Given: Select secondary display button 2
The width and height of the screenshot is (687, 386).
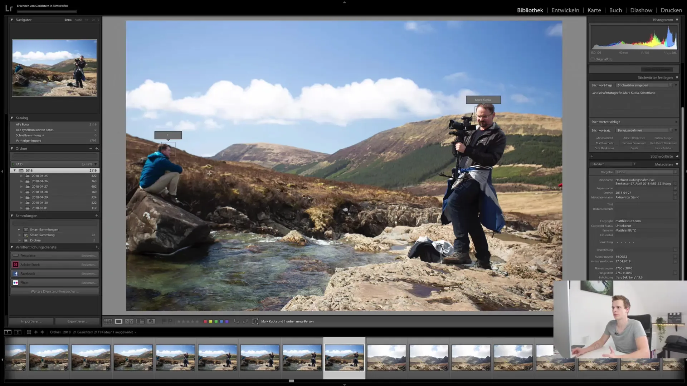Looking at the screenshot, I should tap(17, 332).
